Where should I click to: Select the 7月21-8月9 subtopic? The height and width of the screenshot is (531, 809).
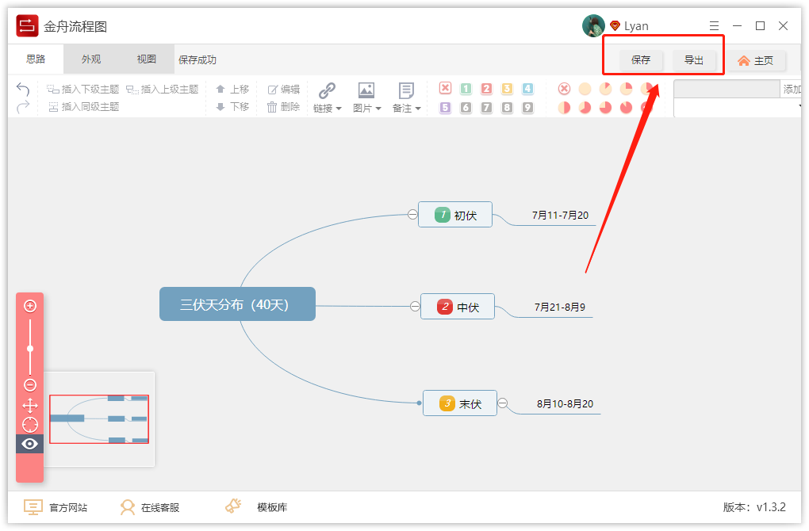click(x=560, y=308)
